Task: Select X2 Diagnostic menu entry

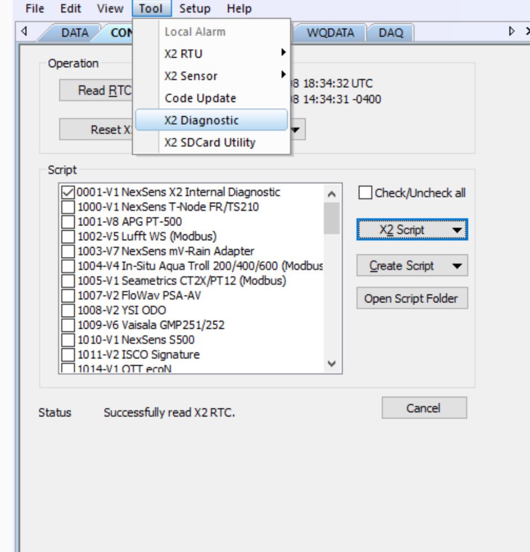Action: click(x=211, y=120)
